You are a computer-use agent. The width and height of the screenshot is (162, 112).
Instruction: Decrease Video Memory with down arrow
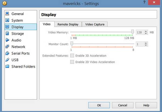click(x=146, y=33)
